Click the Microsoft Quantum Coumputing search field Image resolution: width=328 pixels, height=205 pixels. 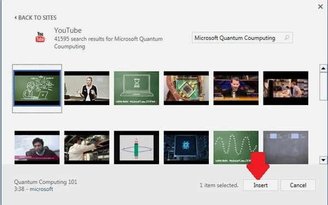(x=242, y=38)
